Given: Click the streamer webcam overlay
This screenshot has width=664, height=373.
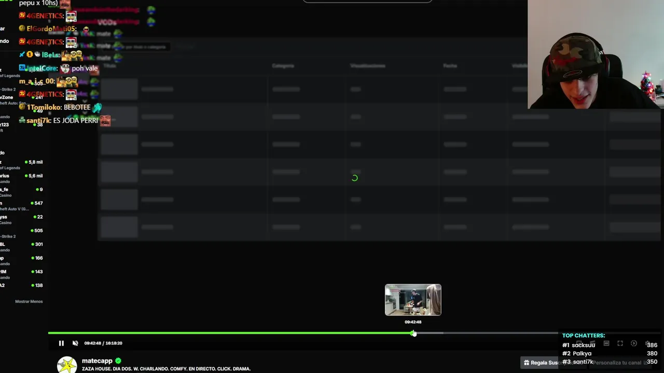Looking at the screenshot, I should pyautogui.click(x=596, y=54).
